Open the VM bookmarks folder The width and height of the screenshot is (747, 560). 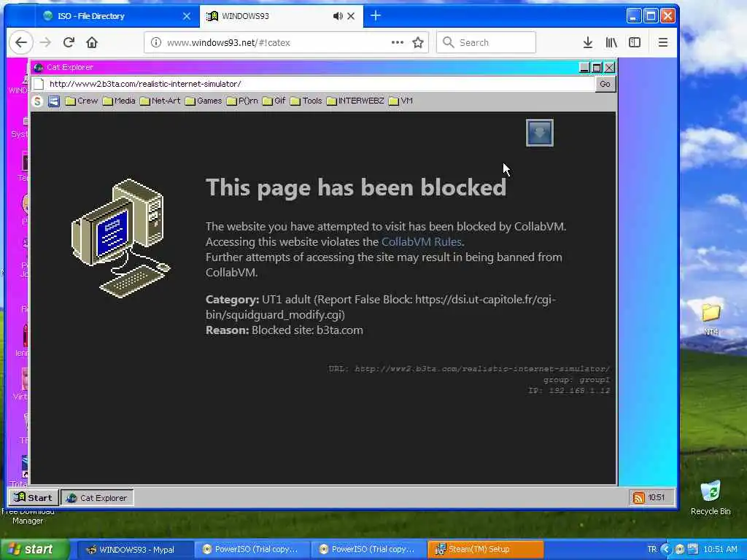pos(400,101)
